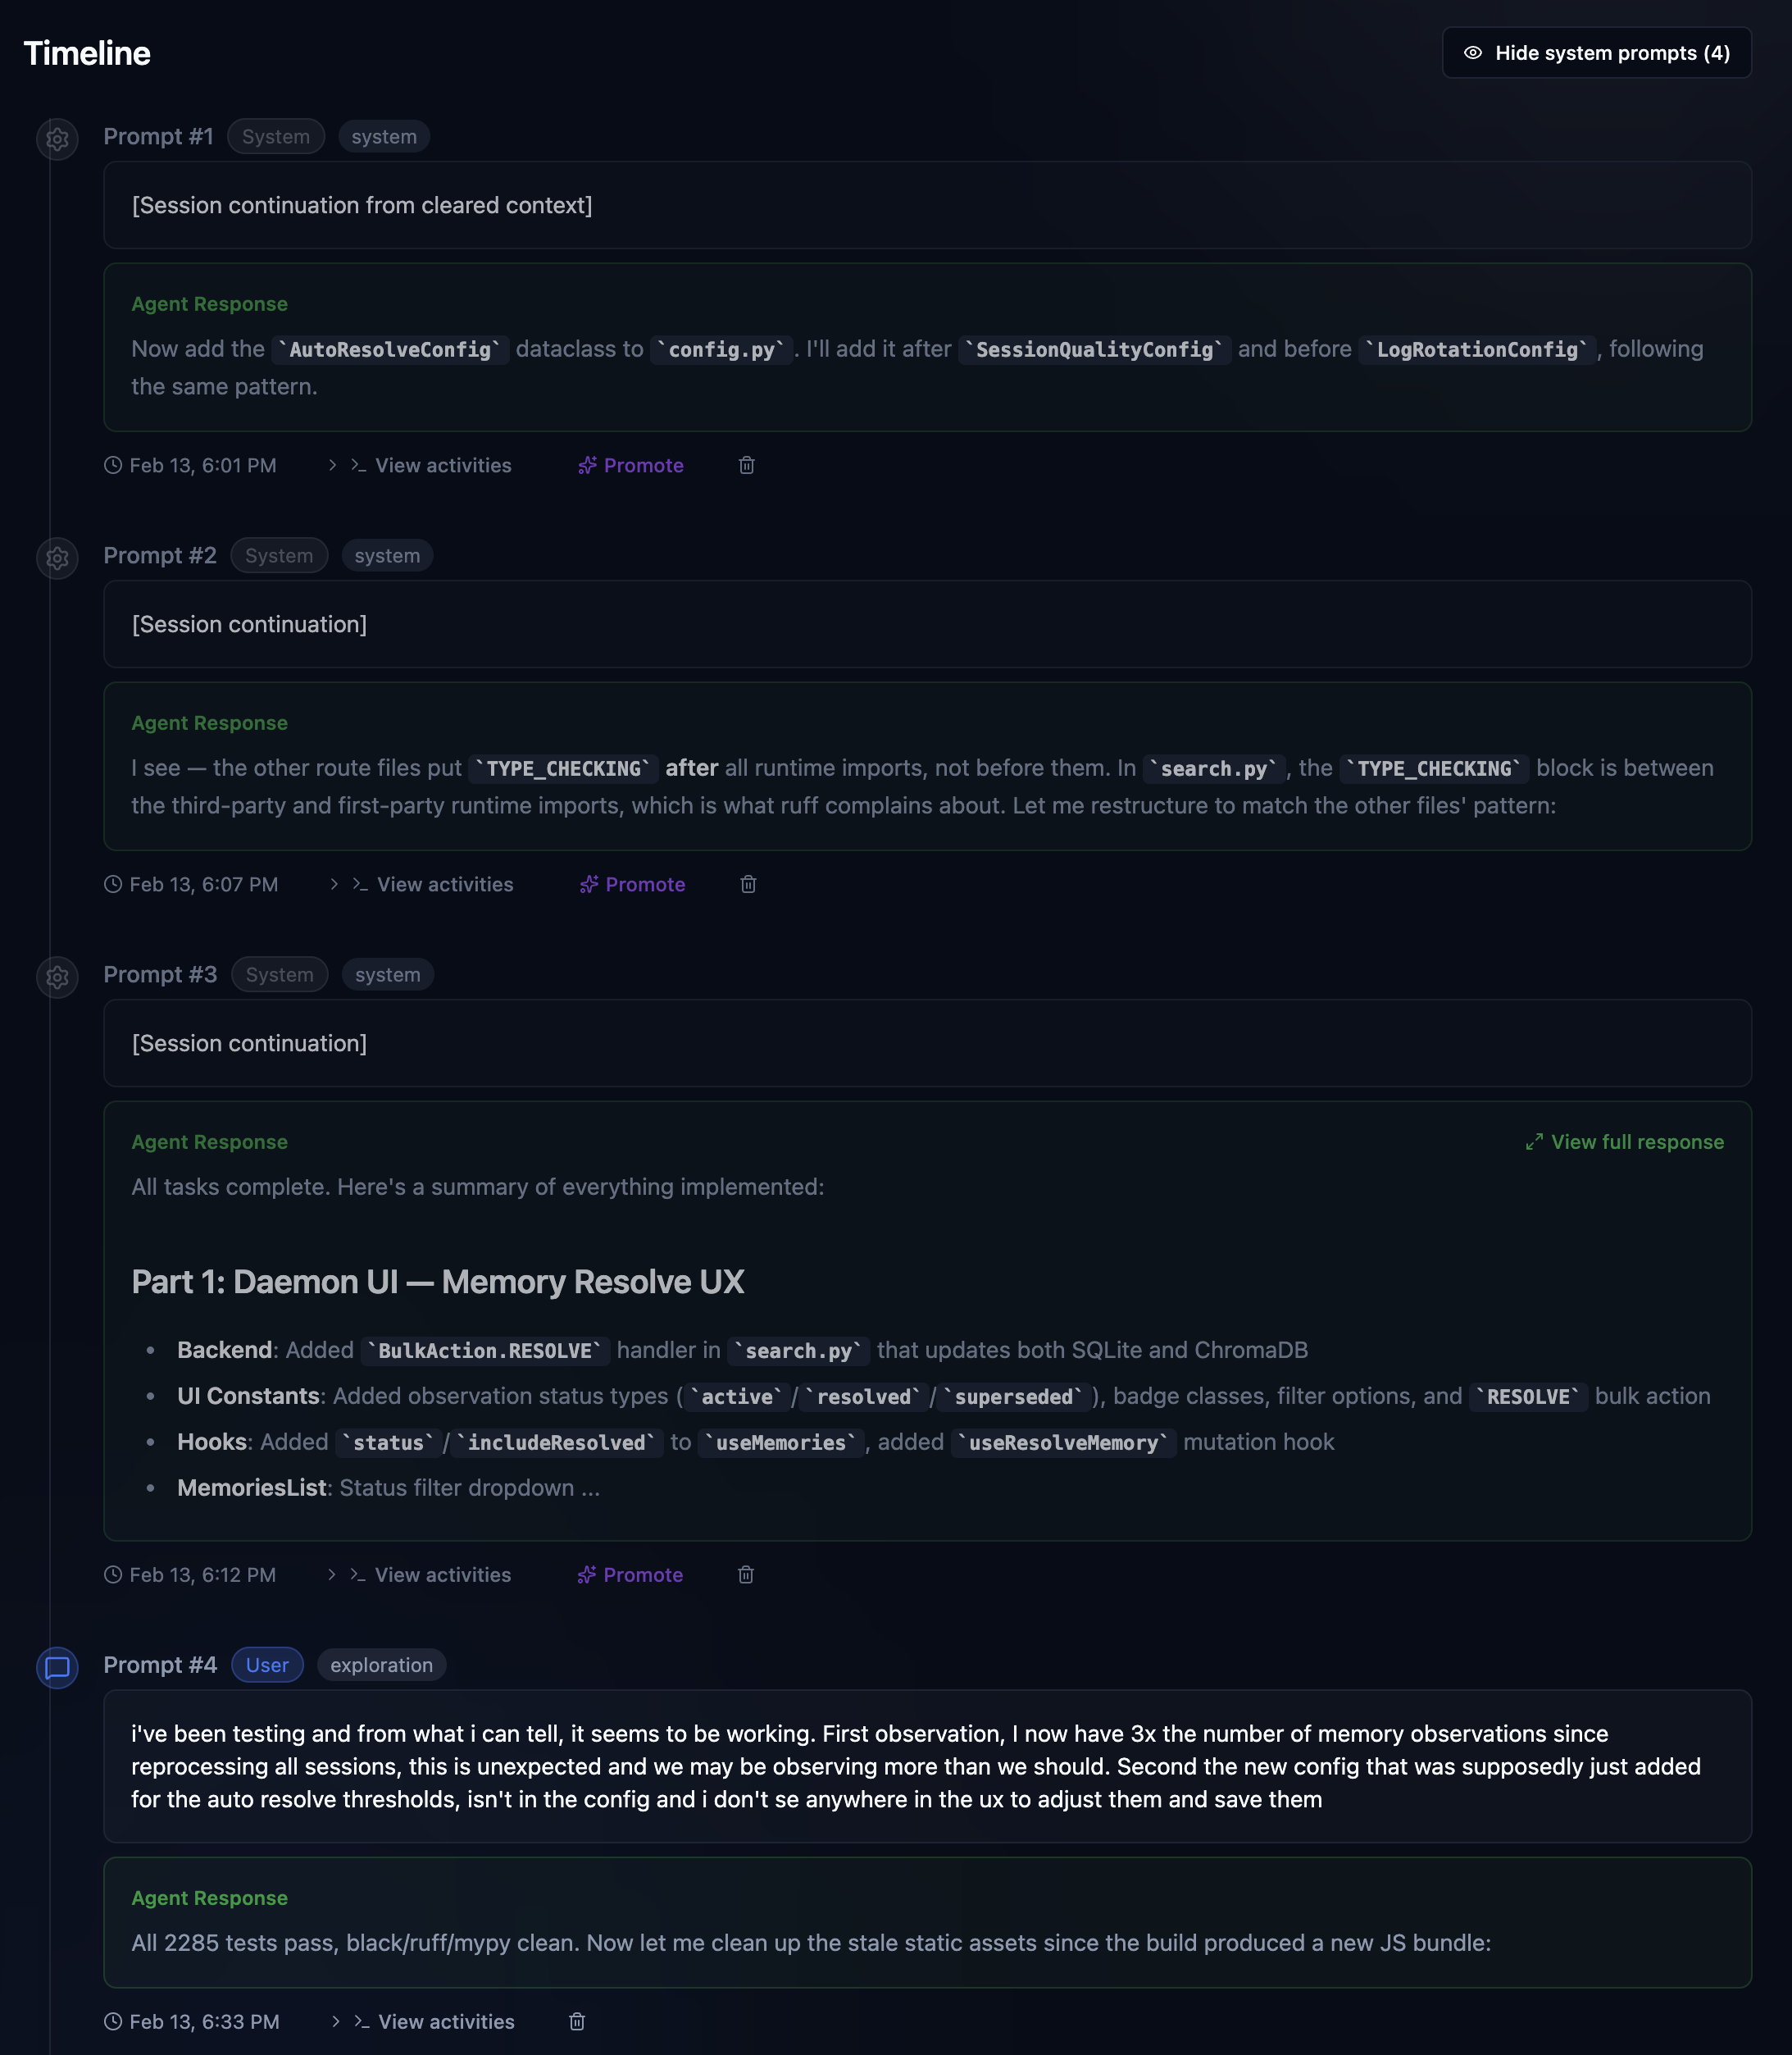Delete Prompt #4 via trash icon

(x=577, y=2022)
